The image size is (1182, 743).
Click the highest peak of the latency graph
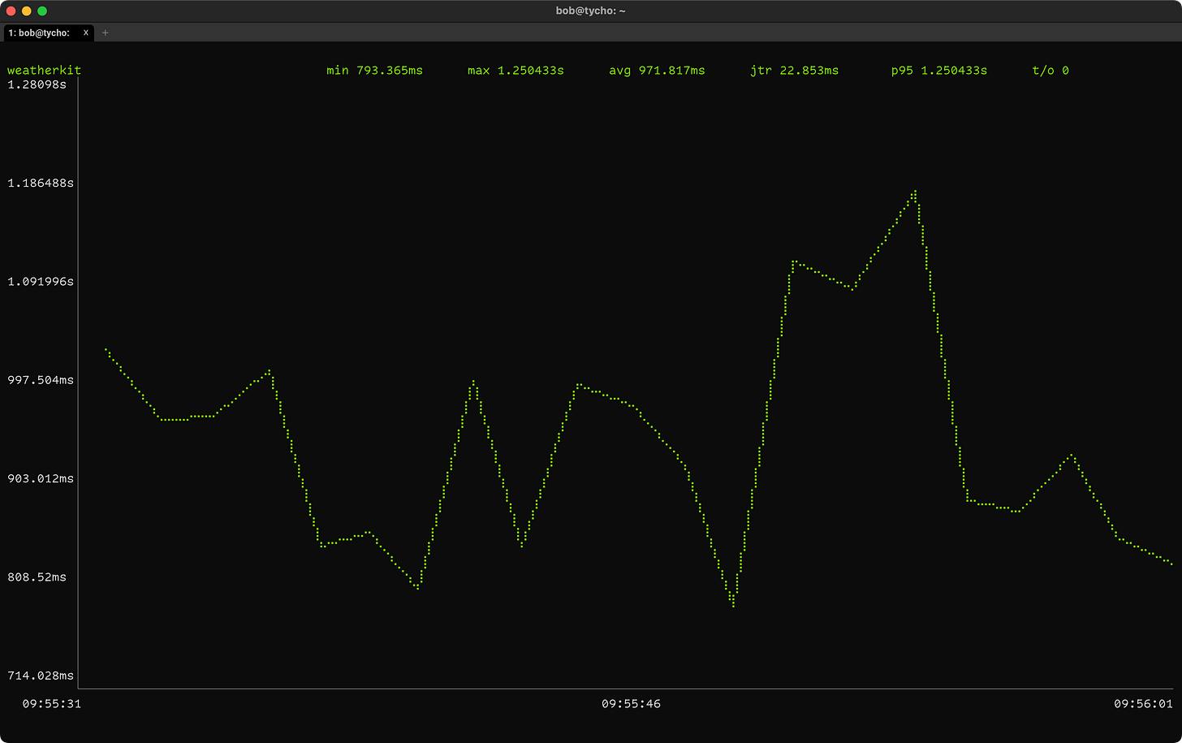(x=915, y=192)
